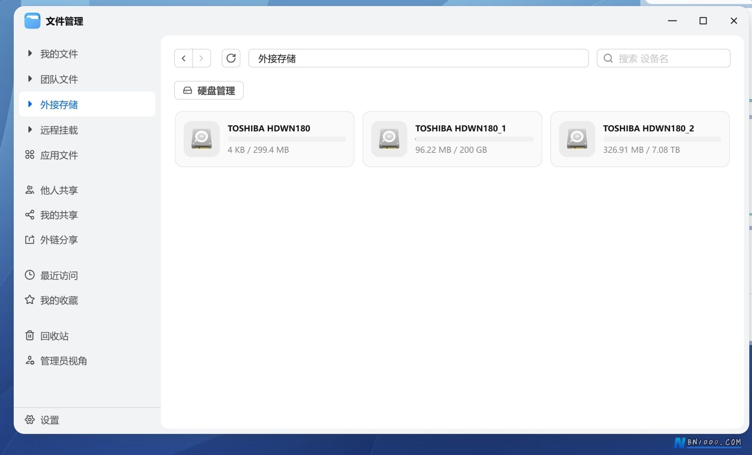Expand the 外接存储 tree arrow
The height and width of the screenshot is (455, 752).
click(30, 104)
